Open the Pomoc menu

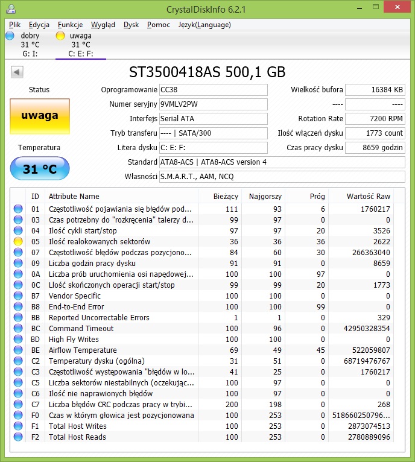point(159,25)
